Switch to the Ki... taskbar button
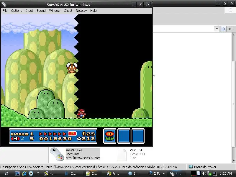236x177 pixels. (50, 173)
